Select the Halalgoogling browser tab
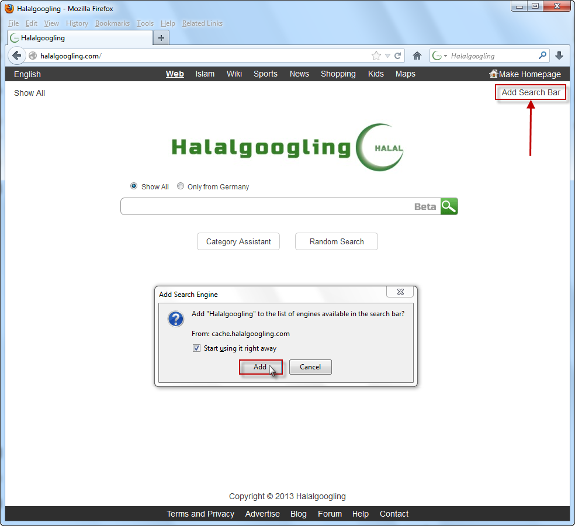575x526 pixels. coord(80,38)
